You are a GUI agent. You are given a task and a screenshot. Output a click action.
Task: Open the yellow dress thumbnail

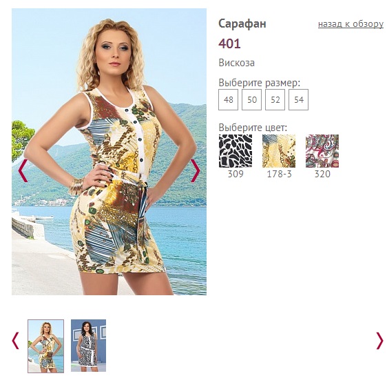pyautogui.click(x=45, y=346)
